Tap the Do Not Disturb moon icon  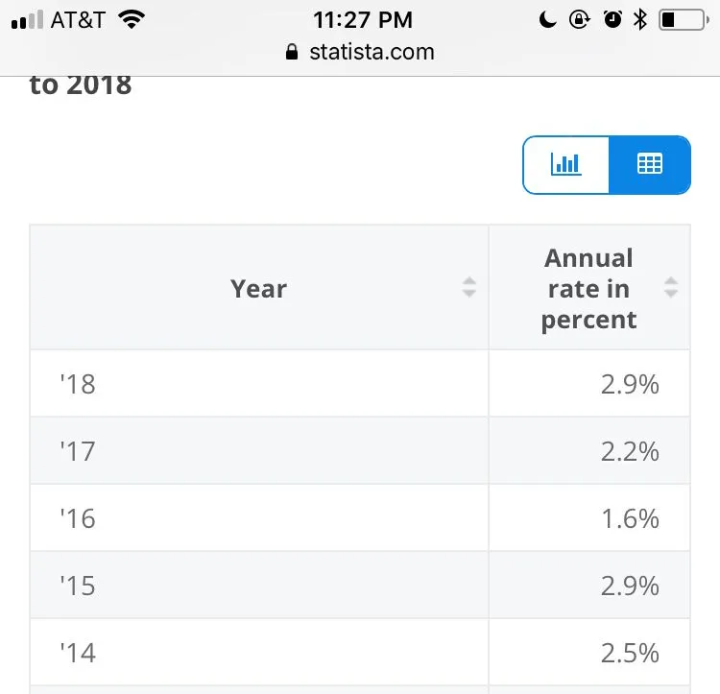tap(548, 19)
